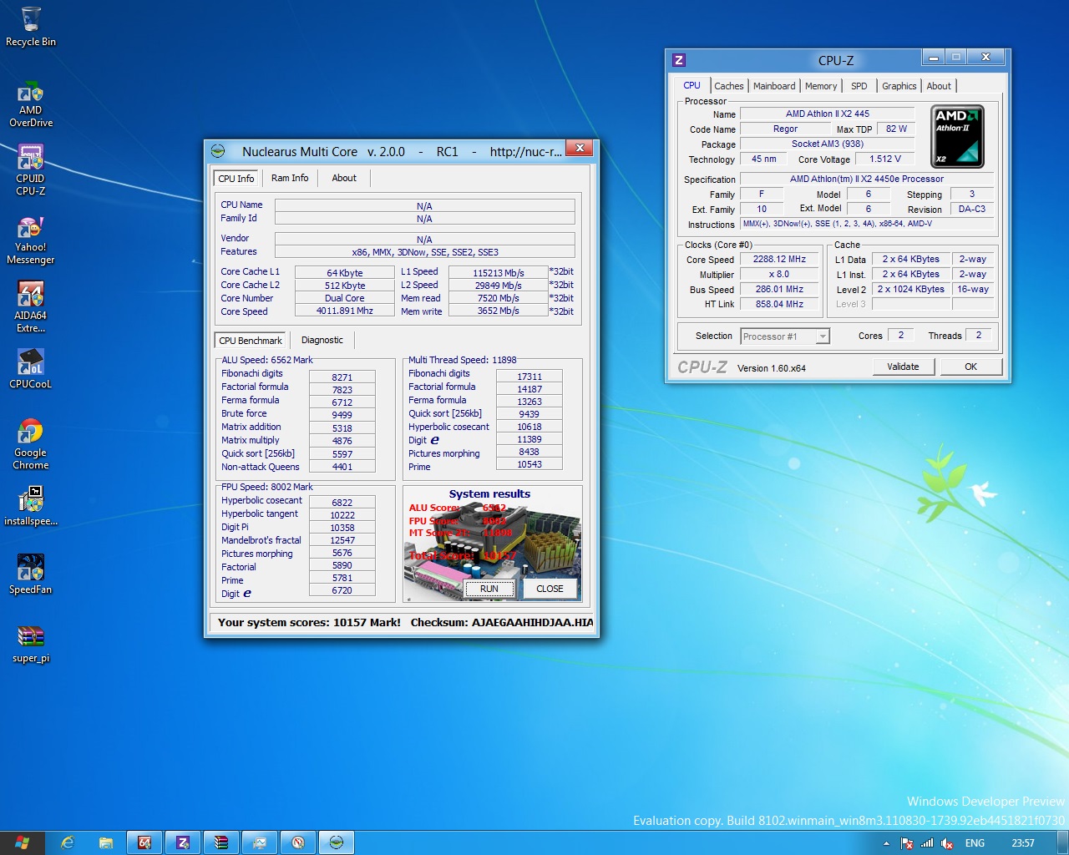Switch to CPU-Z taskbar button
Viewport: 1069px width, 855px height.
point(183,842)
